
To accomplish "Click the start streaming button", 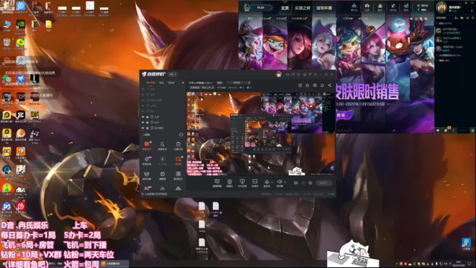I will click(324, 183).
